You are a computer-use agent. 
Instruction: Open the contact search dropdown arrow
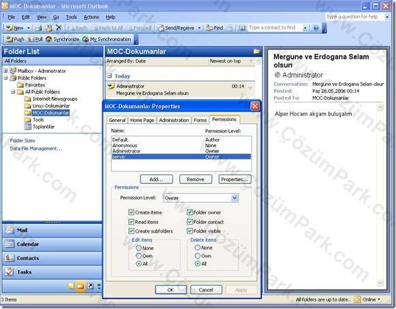pyautogui.click(x=305, y=28)
